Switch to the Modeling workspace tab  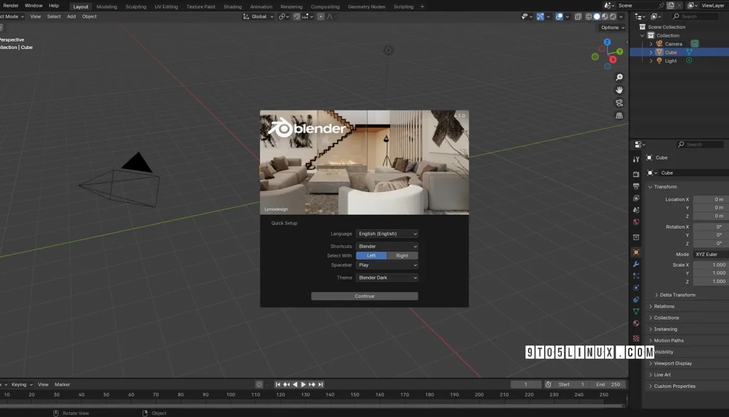click(x=107, y=7)
